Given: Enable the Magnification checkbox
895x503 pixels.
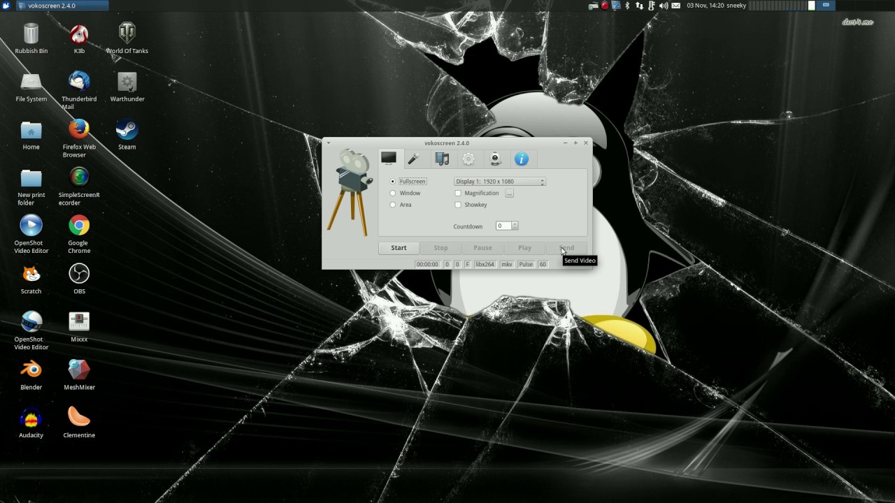Looking at the screenshot, I should (458, 194).
